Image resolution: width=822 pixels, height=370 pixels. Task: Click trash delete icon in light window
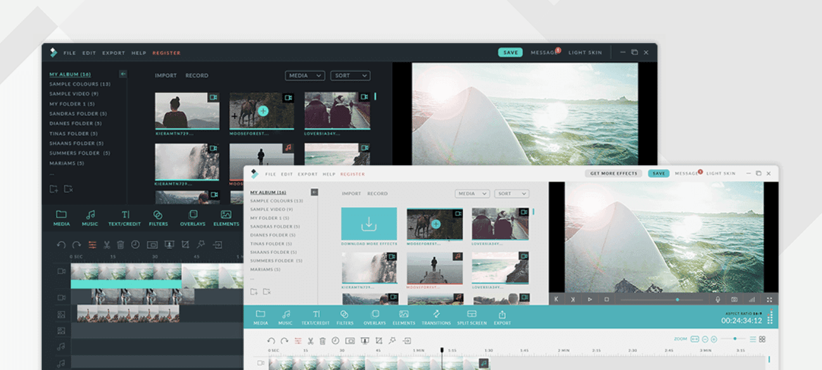pos(322,341)
